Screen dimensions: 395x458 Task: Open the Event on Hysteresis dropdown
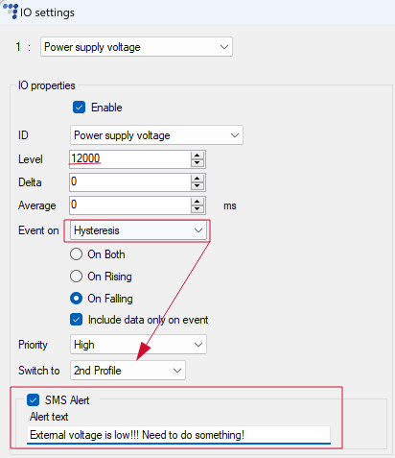[x=138, y=230]
